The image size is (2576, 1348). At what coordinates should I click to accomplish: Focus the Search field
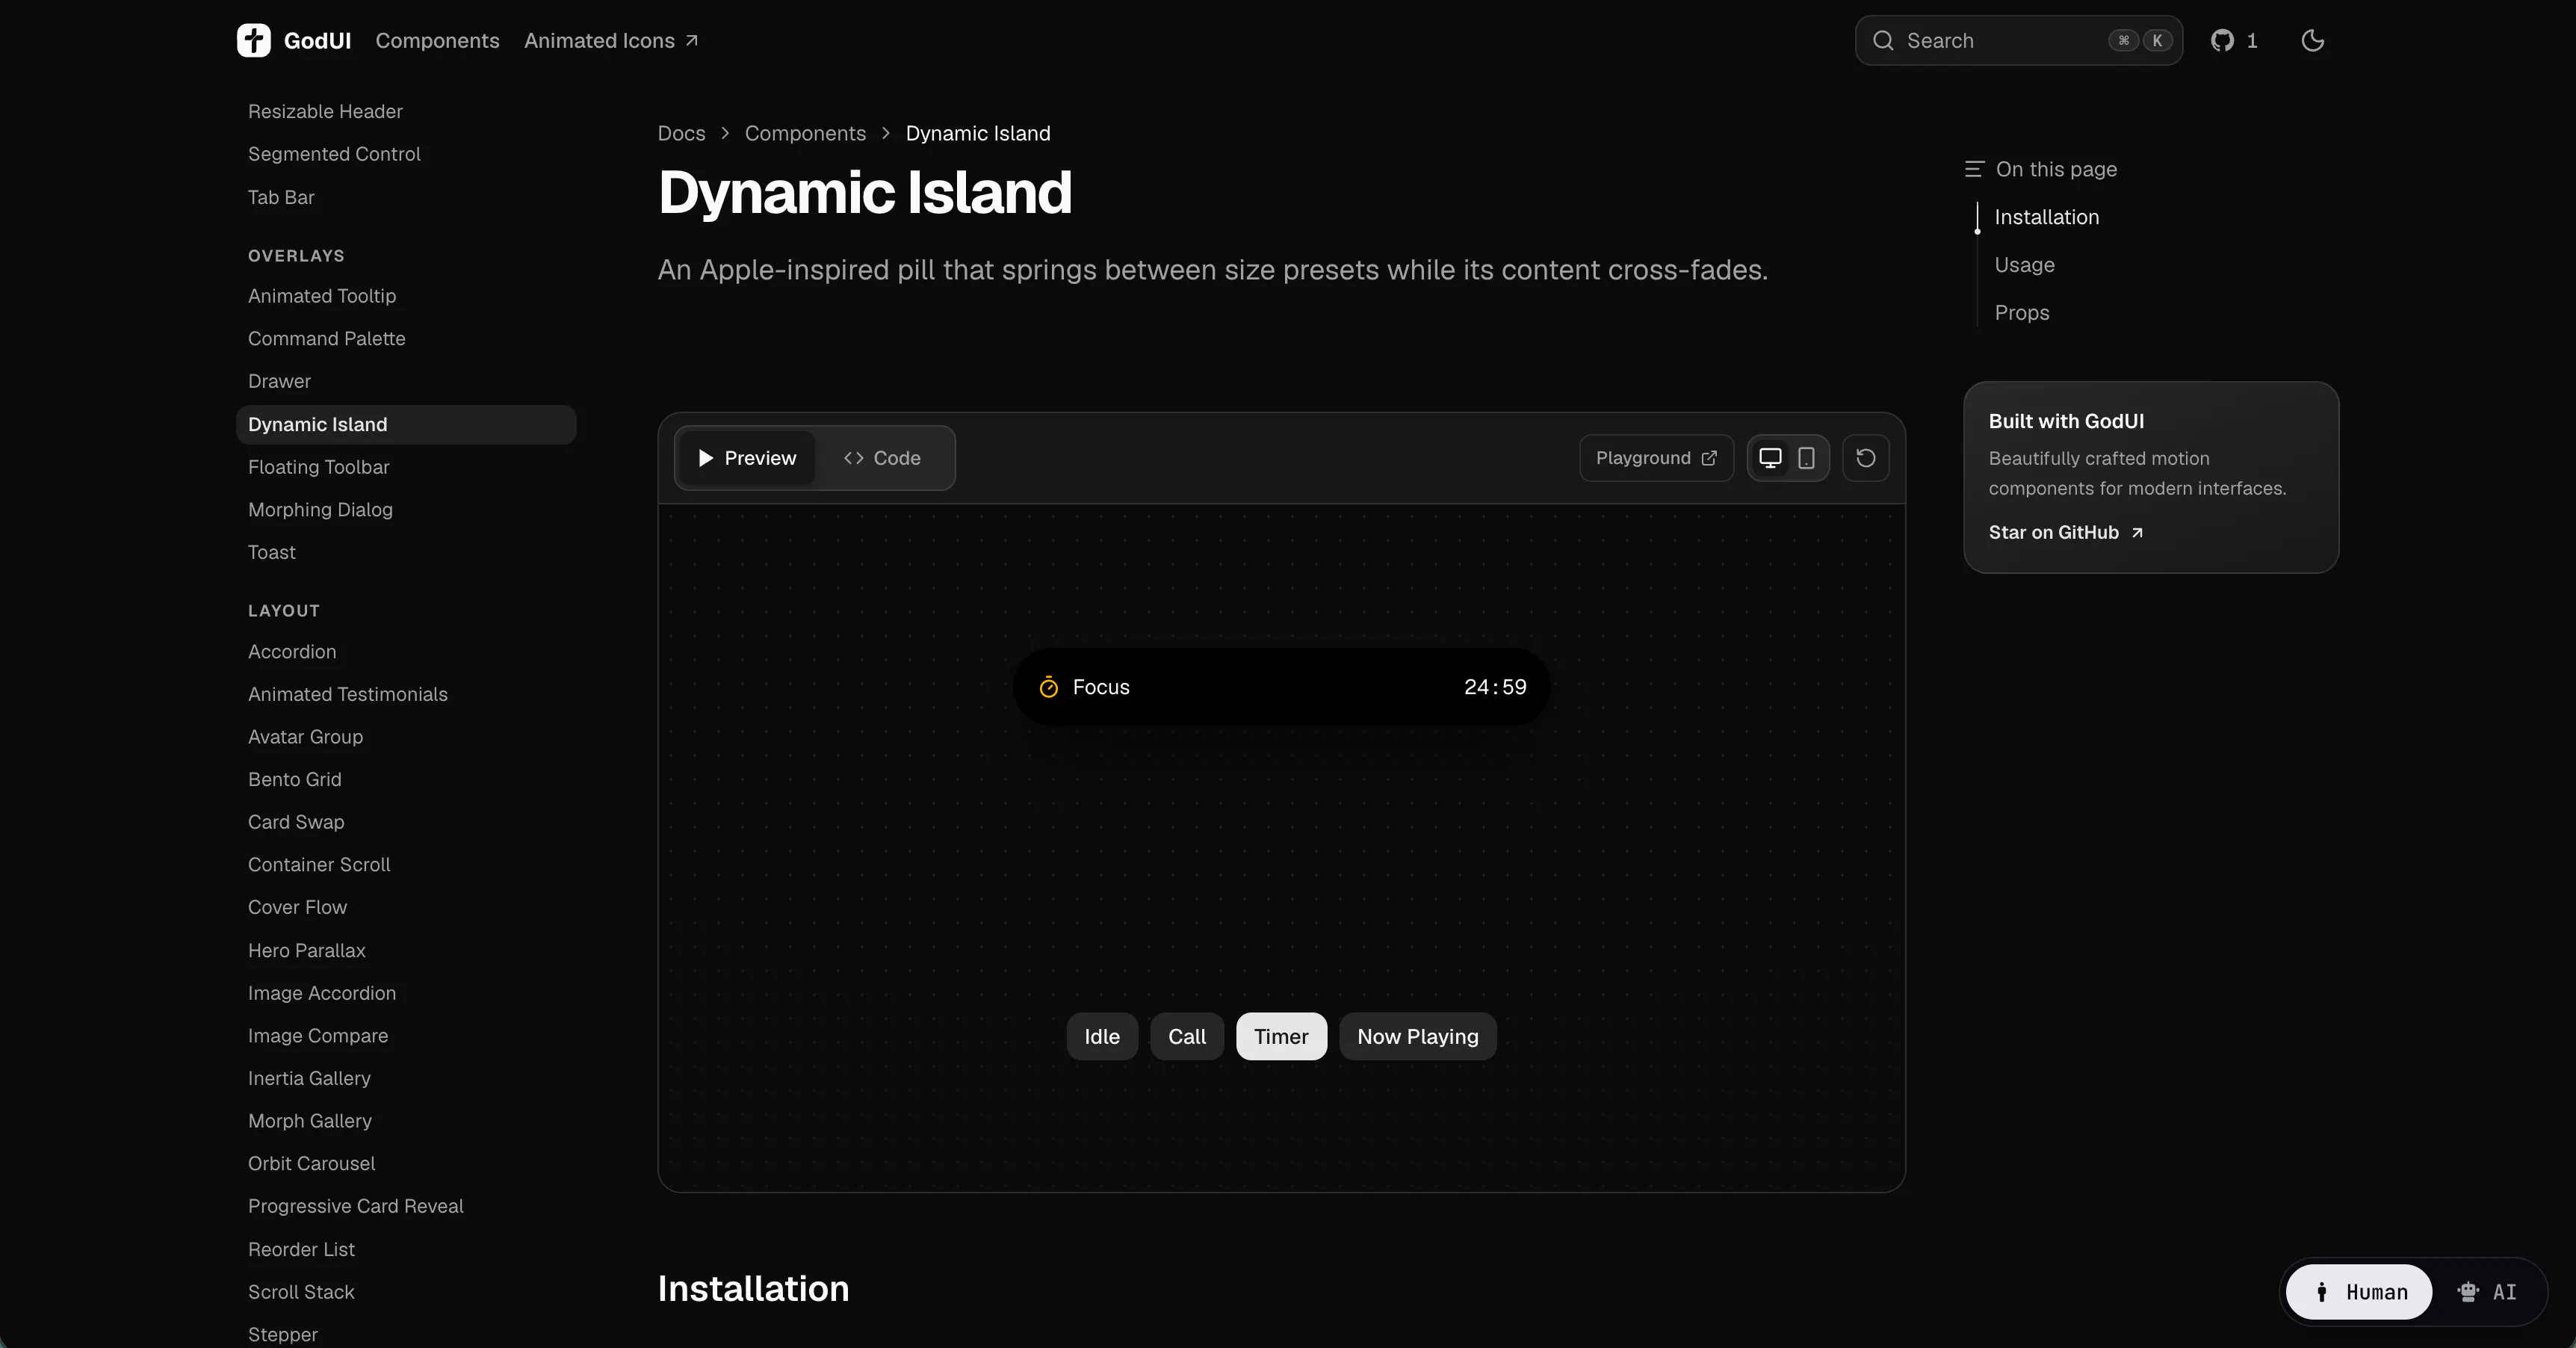pos(2018,40)
